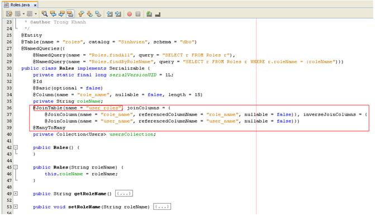Click @Basic(optional = false) annotation
Image resolution: width=375 pixels, height=216 pixels.
pyautogui.click(x=68, y=88)
